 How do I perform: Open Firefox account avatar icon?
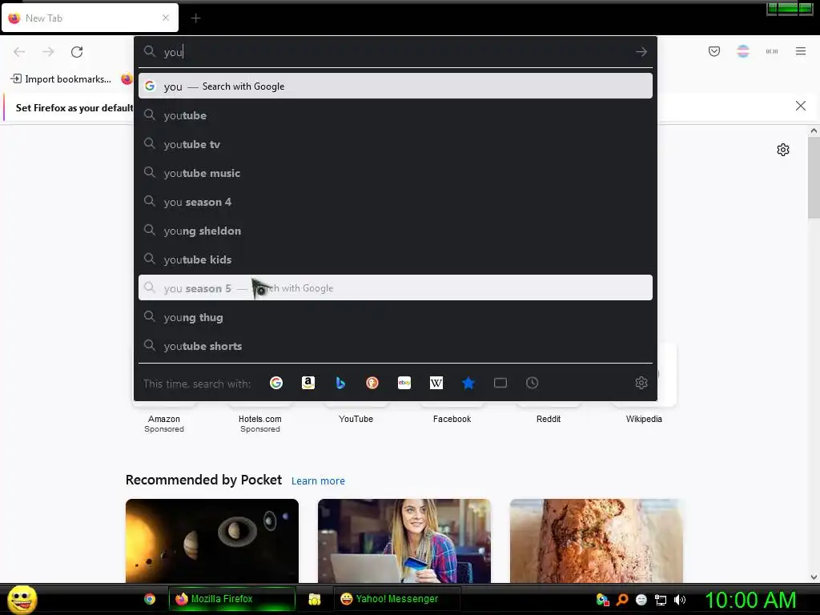coord(743,51)
